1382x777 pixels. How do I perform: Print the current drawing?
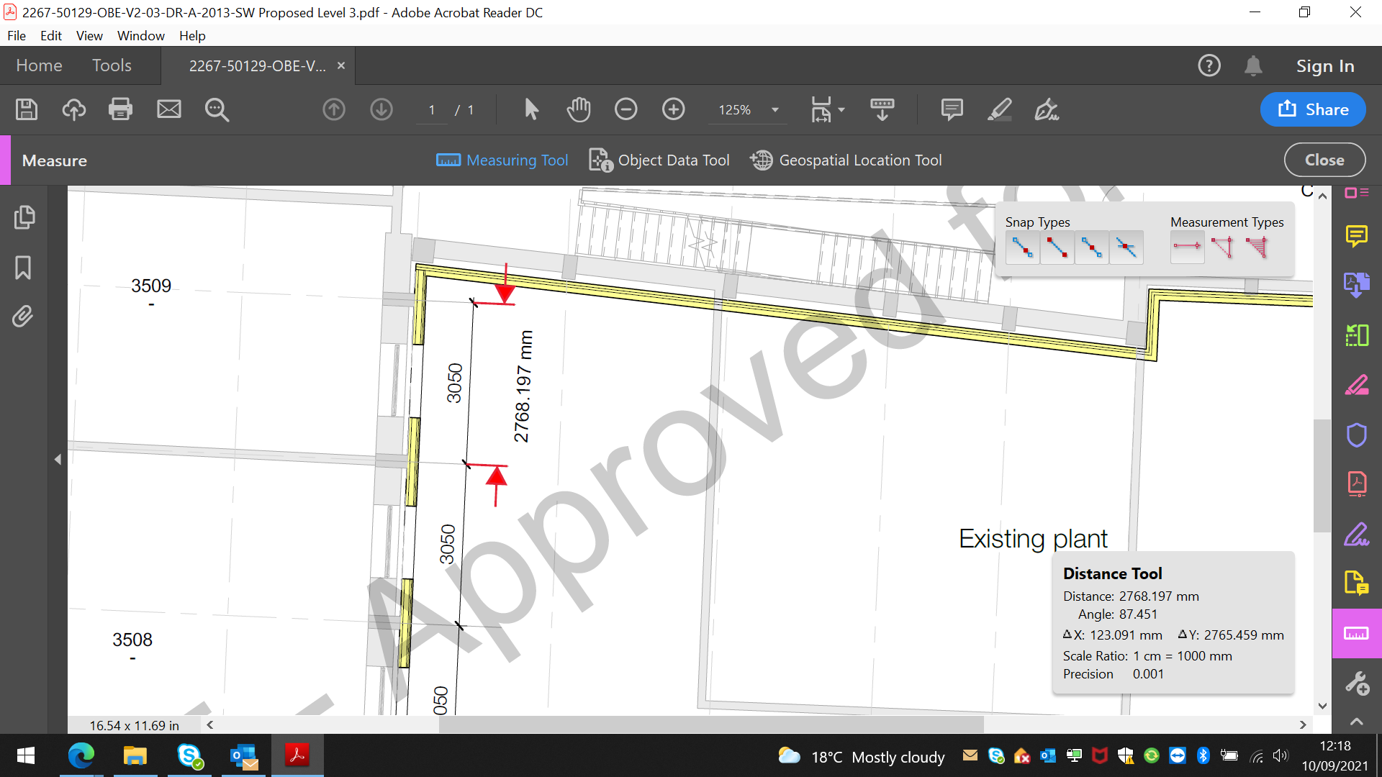coord(120,109)
